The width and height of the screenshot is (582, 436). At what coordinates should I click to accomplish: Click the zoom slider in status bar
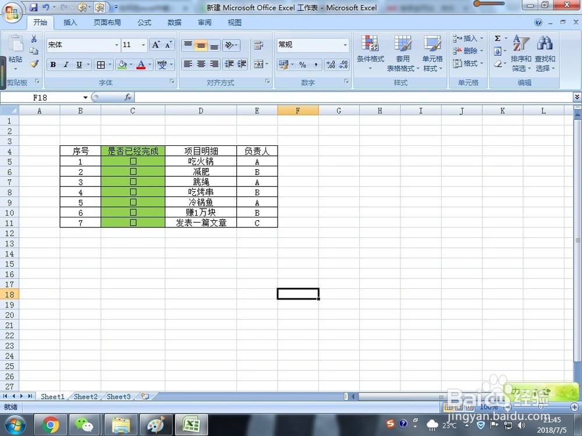(541, 407)
